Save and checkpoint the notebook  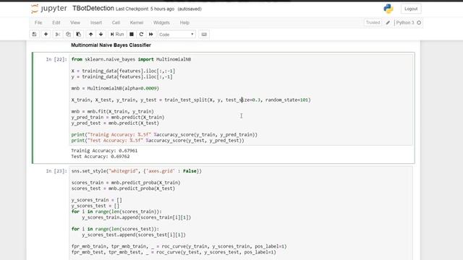34,34
